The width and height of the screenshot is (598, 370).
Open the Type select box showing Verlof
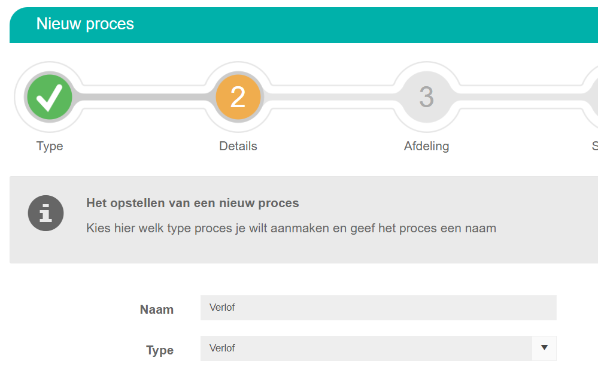click(378, 348)
